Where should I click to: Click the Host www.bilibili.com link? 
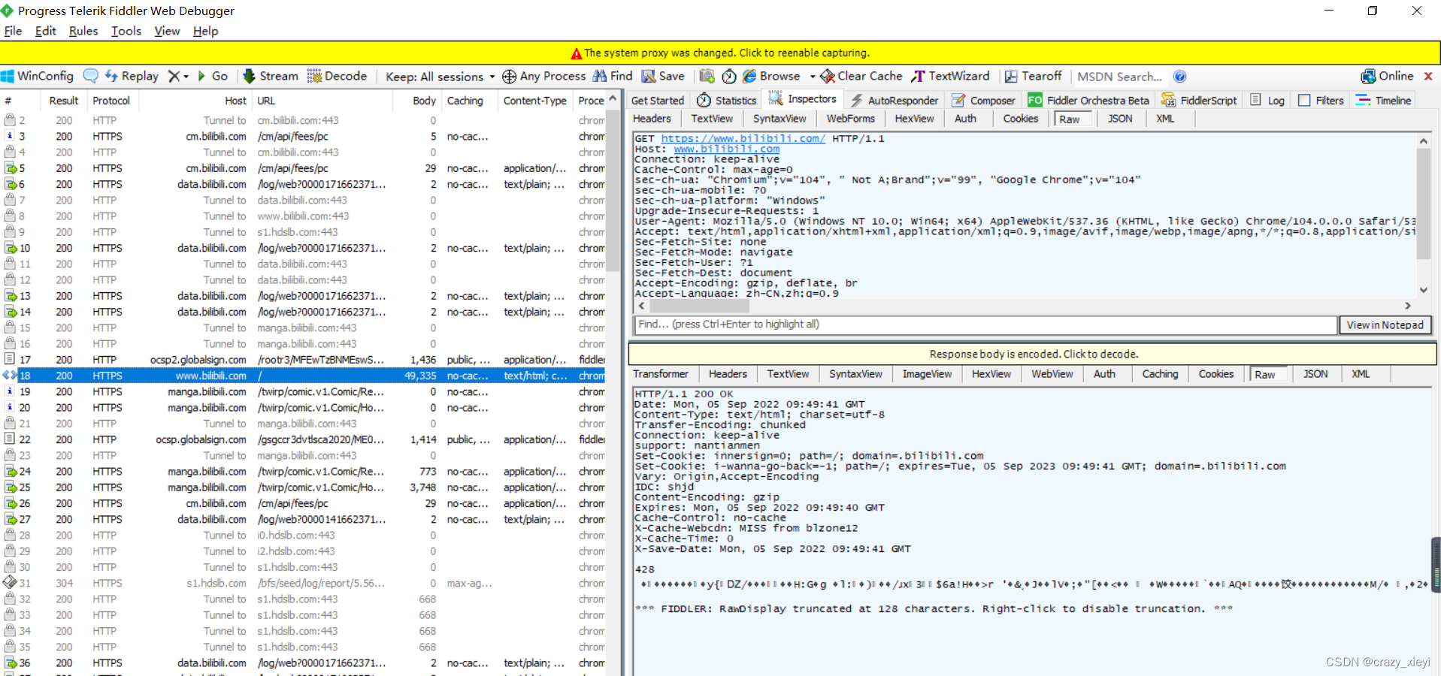point(726,149)
